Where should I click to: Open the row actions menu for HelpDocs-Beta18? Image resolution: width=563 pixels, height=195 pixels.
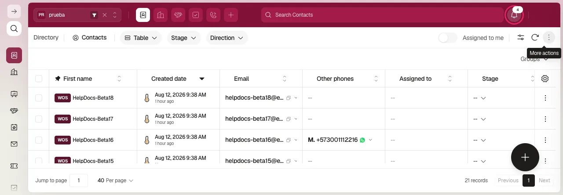545,98
